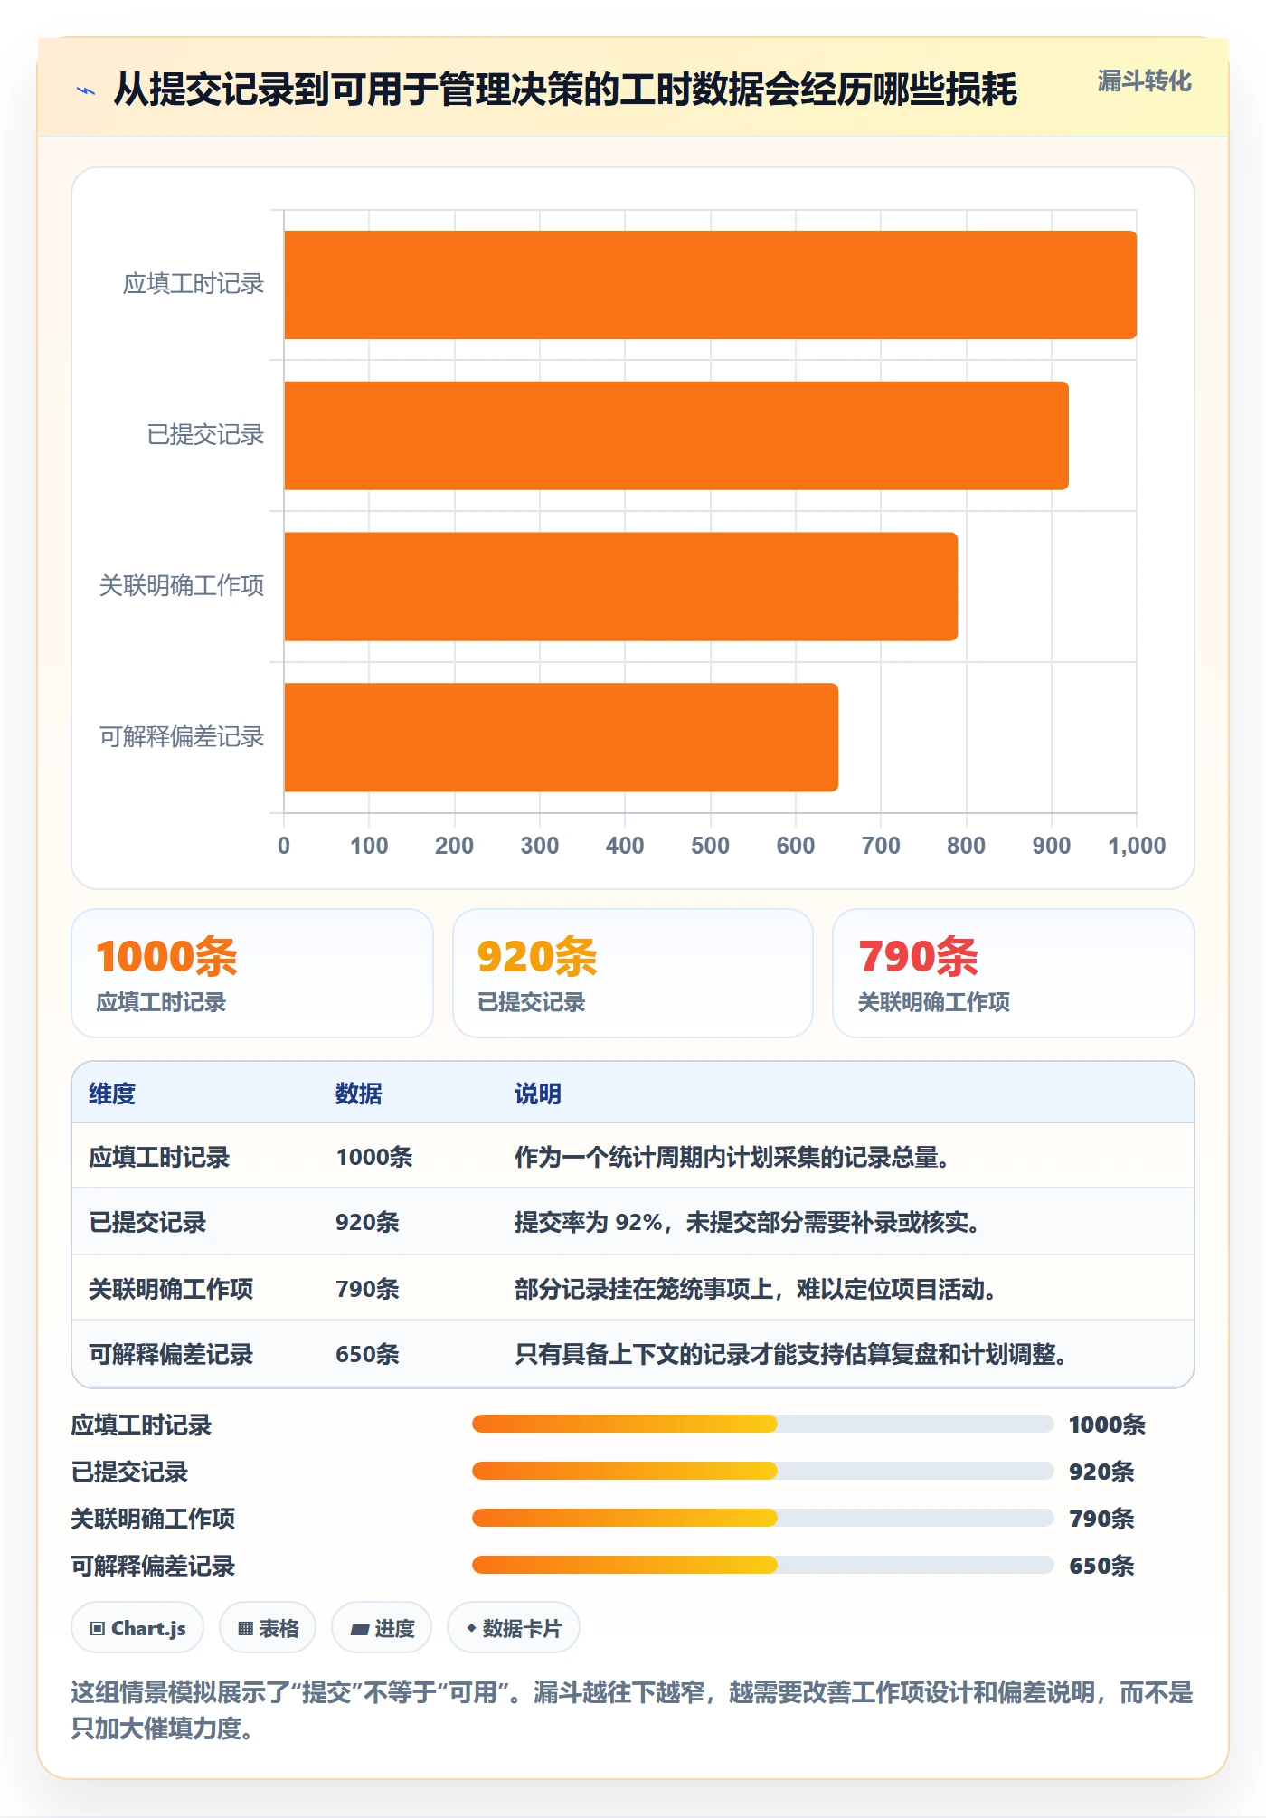Click the 应填工时记录 chart bar
Viewport: 1266px width, 1818px height.
pos(710,285)
